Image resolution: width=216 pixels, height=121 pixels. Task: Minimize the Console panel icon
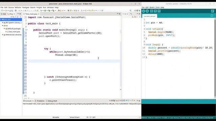(x=137, y=101)
